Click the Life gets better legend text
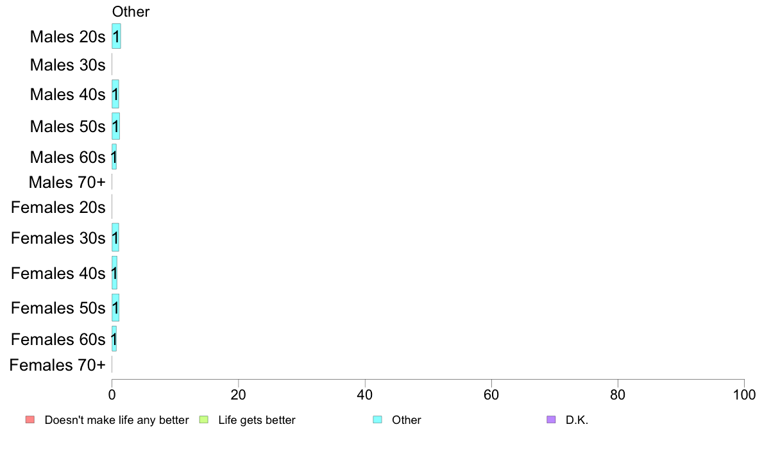 [257, 420]
